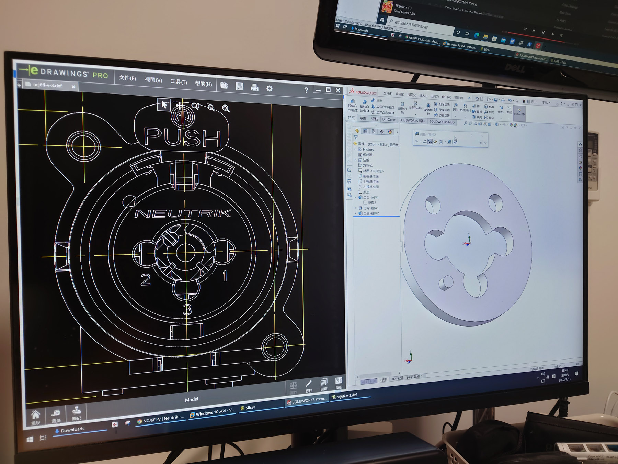Collapse the 凸台-拉伸1 feature node

tap(355, 197)
